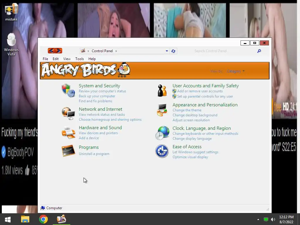This screenshot has width=300, height=225.
Task: Click the Control Panel icon in address bar
Action: pyautogui.click(x=83, y=51)
